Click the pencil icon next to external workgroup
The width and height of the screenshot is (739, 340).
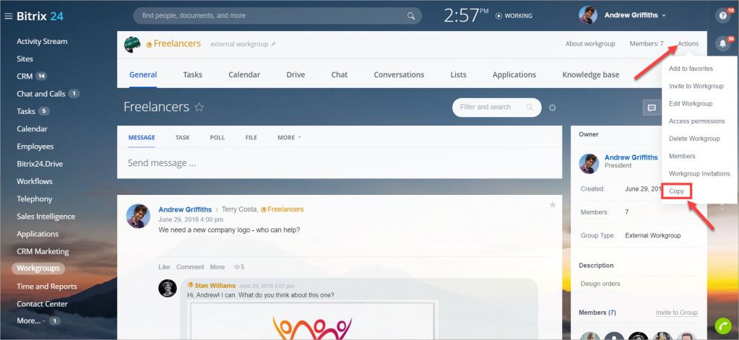[x=273, y=44]
